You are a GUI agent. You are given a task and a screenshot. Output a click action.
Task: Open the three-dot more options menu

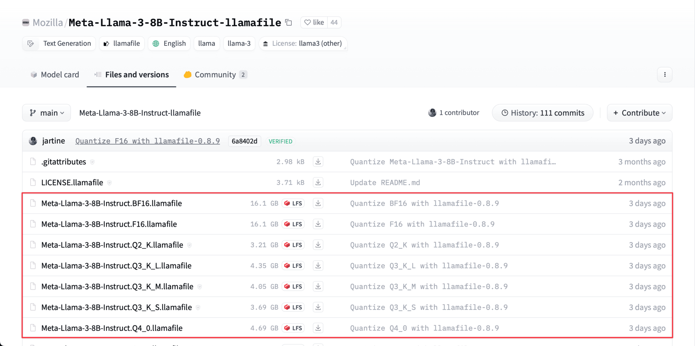tap(664, 75)
